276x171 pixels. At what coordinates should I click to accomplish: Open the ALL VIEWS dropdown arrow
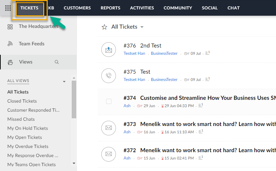click(64, 82)
